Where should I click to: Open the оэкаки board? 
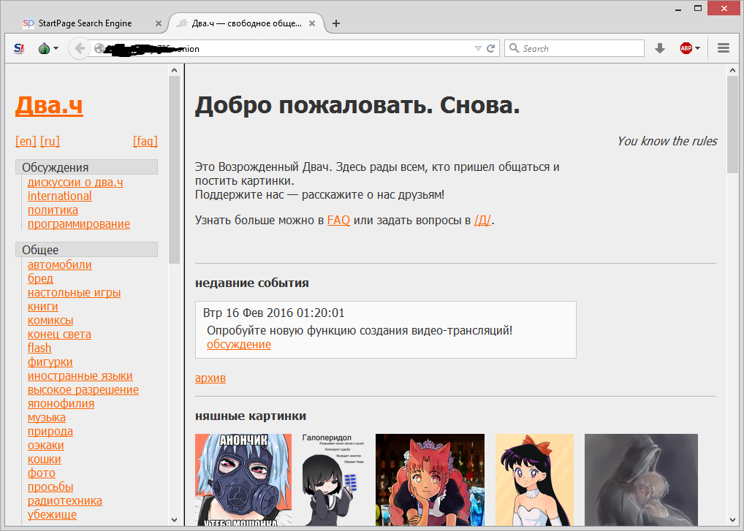(45, 446)
